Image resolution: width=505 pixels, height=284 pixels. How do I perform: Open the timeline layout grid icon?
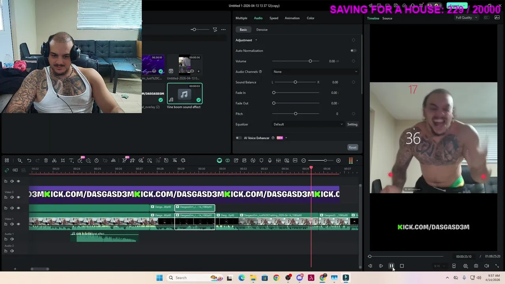coord(7,161)
